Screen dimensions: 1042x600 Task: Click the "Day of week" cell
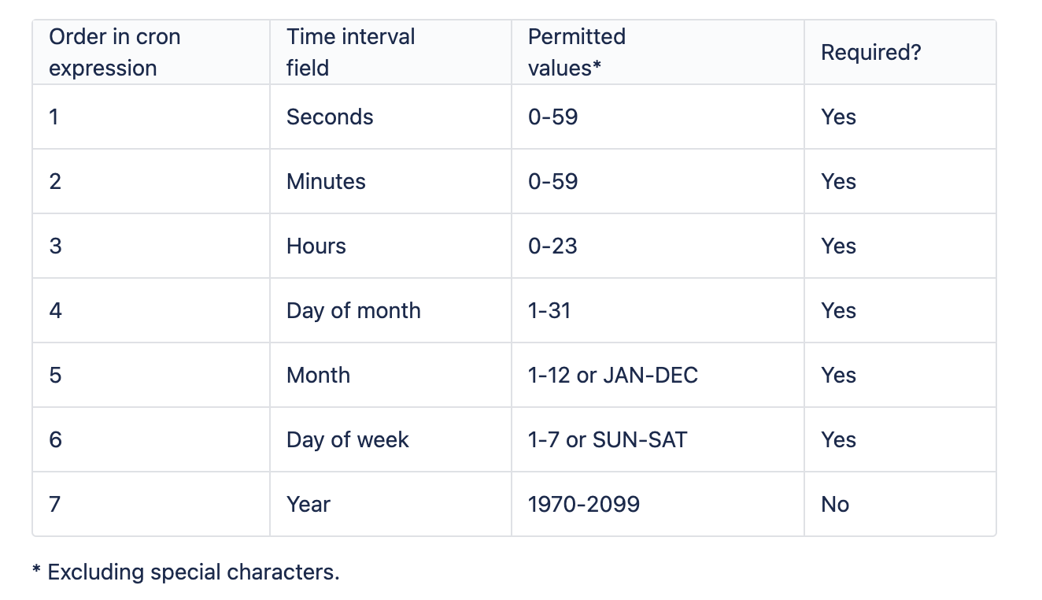347,440
